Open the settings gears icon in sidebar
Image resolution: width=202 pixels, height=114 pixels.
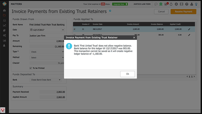(4, 35)
